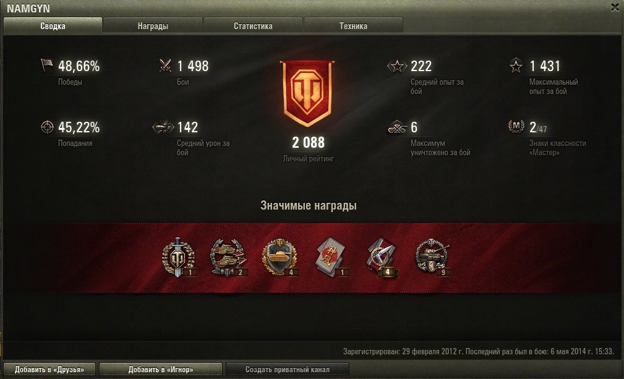Click the Master badge wreath icon
624x379 pixels.
(516, 127)
